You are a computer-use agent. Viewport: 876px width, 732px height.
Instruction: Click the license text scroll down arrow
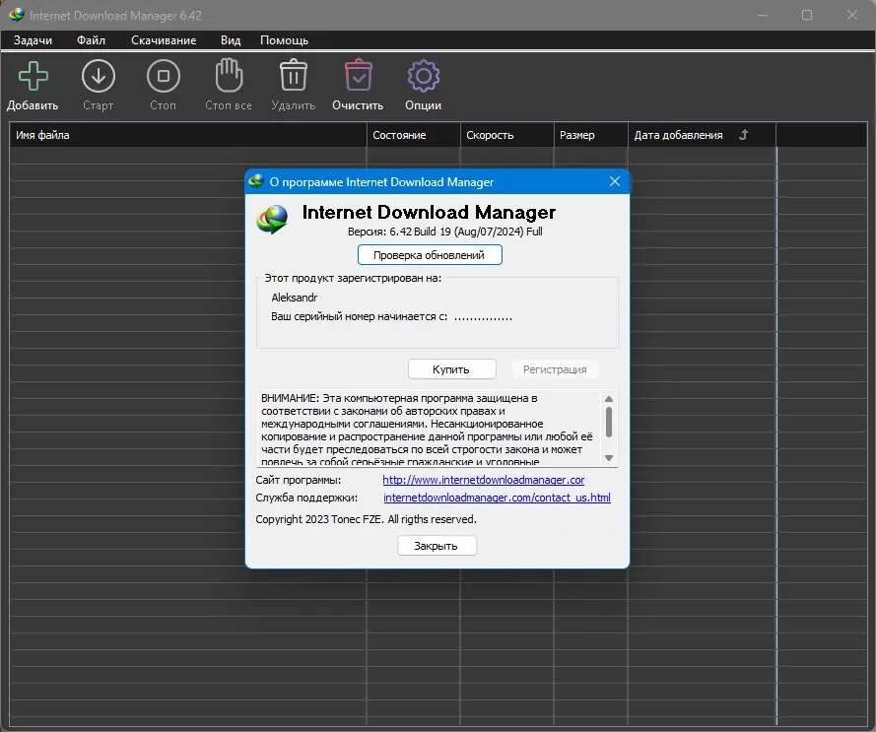point(609,458)
